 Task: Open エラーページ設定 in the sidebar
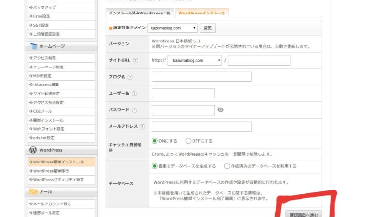click(61, 67)
